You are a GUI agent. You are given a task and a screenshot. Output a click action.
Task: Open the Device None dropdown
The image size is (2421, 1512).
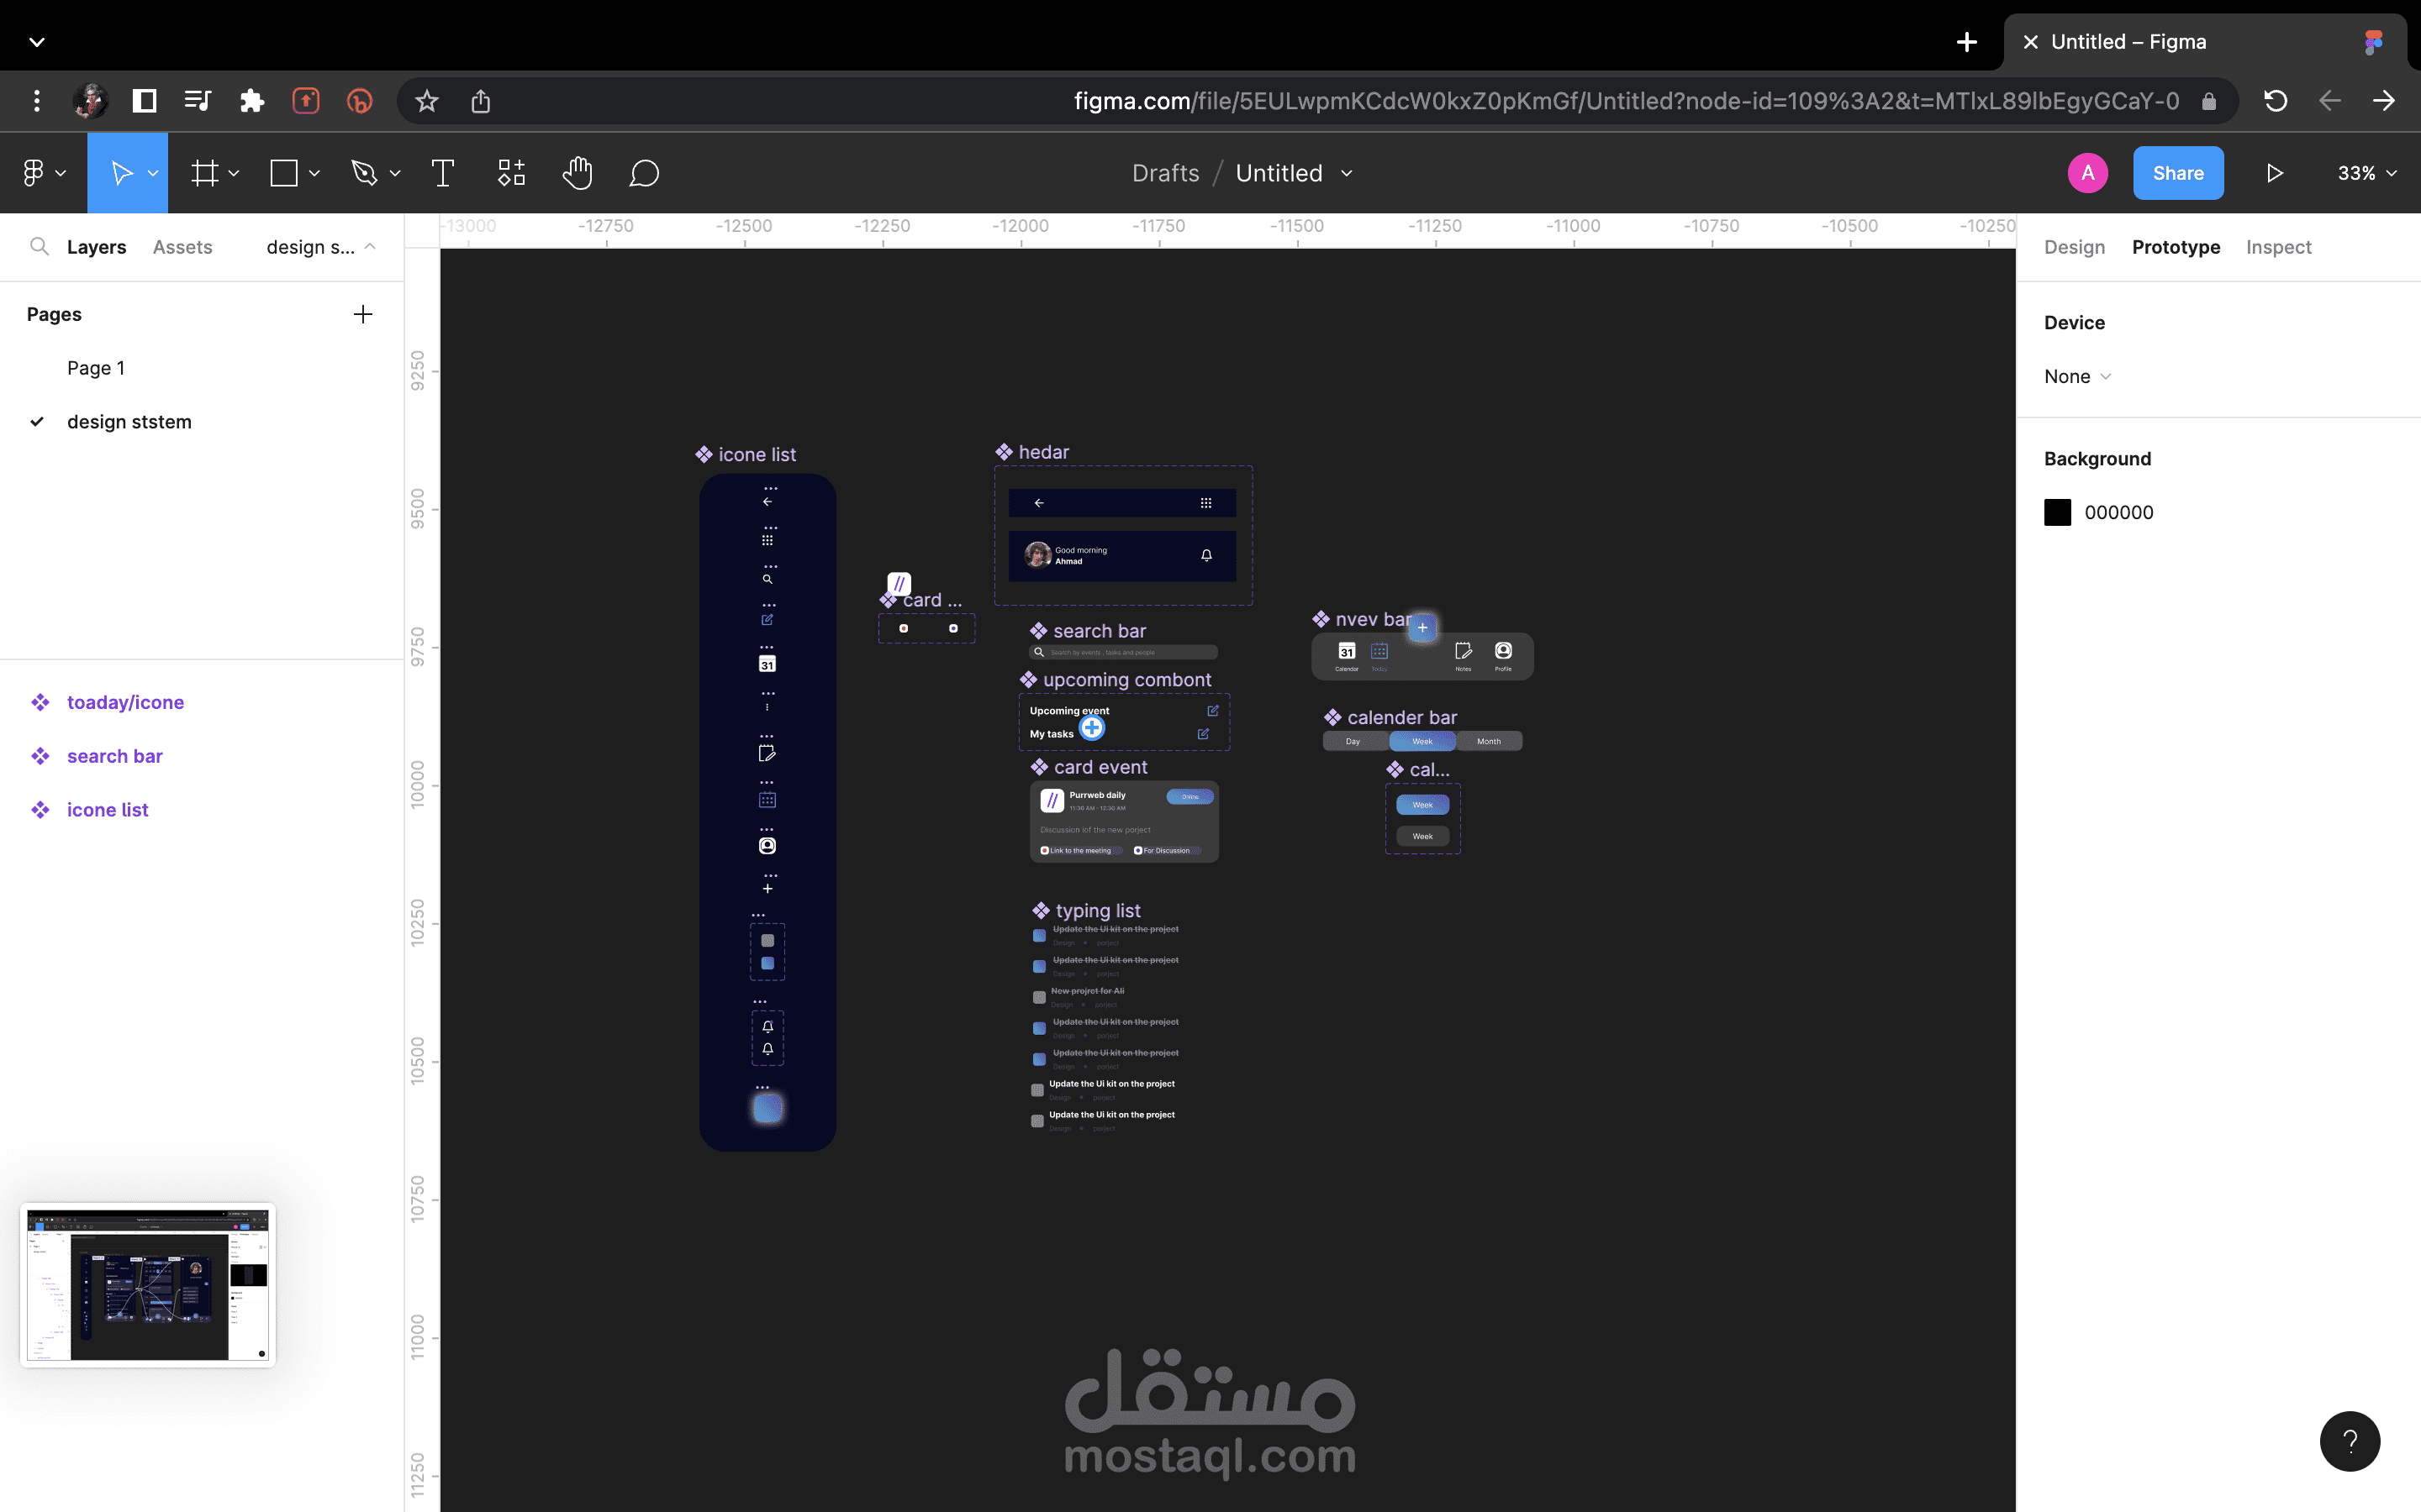coord(2077,376)
